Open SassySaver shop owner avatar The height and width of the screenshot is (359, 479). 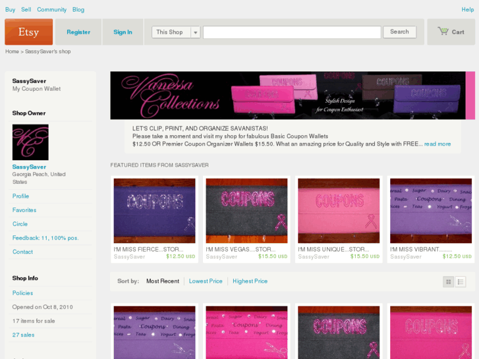(x=30, y=142)
